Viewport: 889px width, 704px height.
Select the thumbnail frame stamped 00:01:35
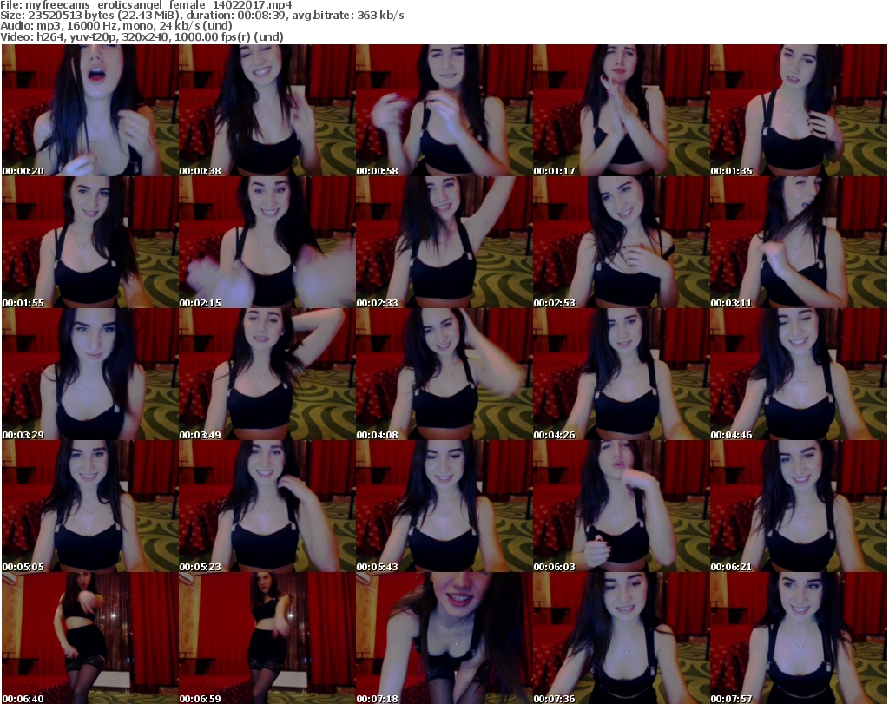[799, 110]
